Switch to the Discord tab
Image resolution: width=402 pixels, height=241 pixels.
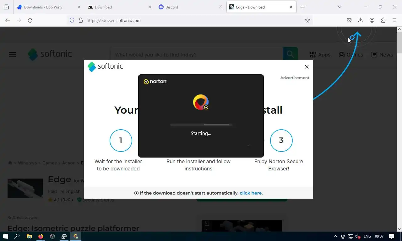coord(190,7)
